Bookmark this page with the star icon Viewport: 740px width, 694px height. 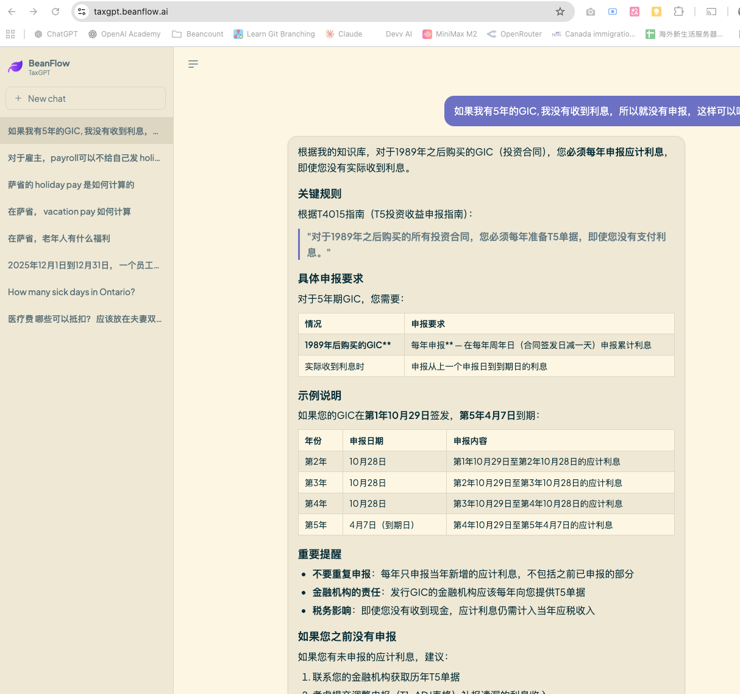[560, 12]
